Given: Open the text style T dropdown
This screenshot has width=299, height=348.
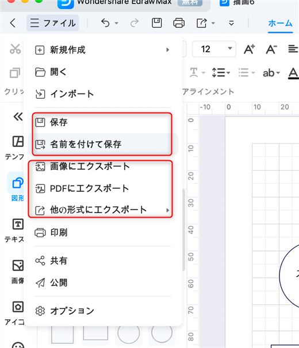Looking at the screenshot, I should coord(197,72).
